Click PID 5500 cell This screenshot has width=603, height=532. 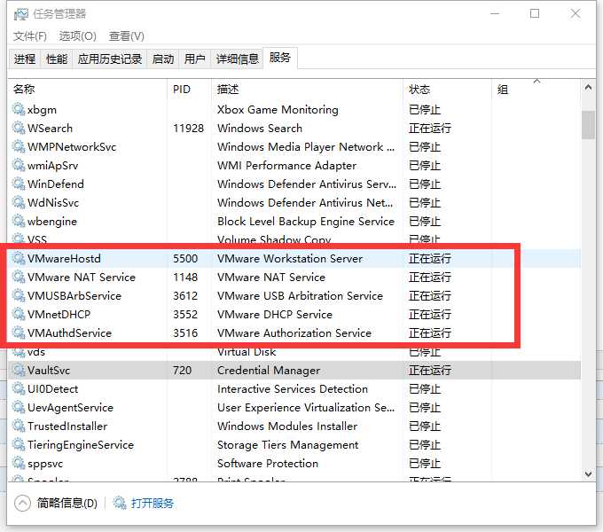[x=185, y=258]
